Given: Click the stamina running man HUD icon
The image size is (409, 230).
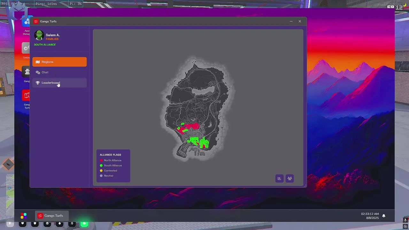Looking at the screenshot, I should pos(72,224).
